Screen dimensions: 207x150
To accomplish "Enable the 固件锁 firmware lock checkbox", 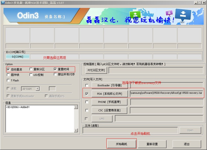I will tap(8, 75).
